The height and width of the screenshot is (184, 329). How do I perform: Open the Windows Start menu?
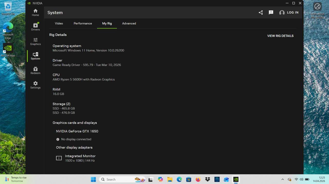[93, 179]
